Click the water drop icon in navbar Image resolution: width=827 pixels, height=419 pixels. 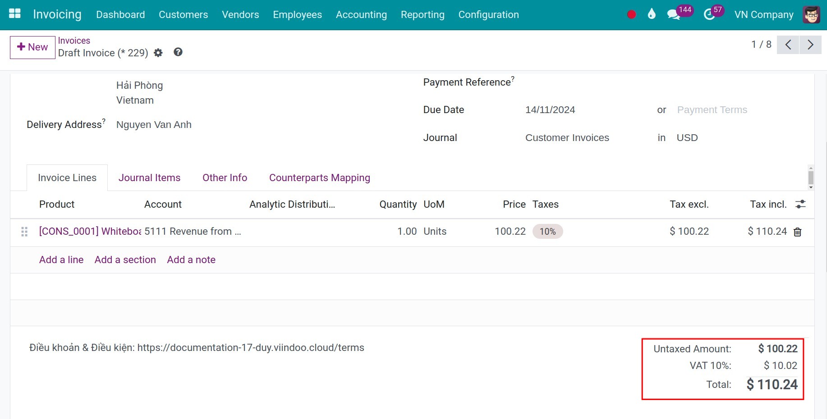tap(652, 14)
